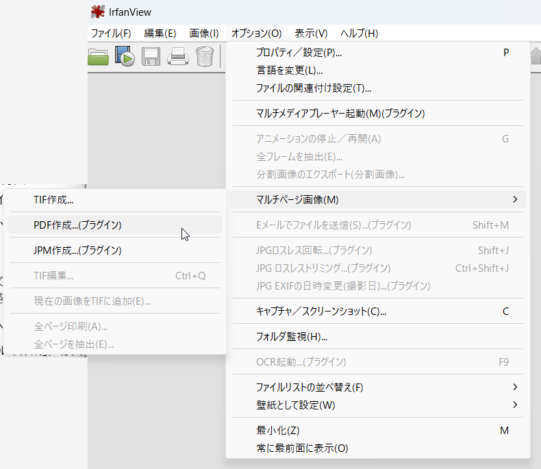
Task: Choose 最小化(Z) menu item
Action: [x=378, y=431]
